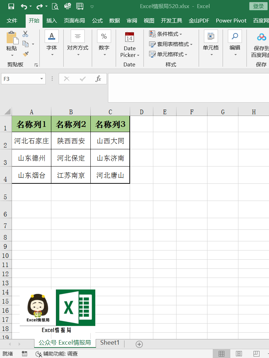Activate the format painter brush

click(x=26, y=54)
